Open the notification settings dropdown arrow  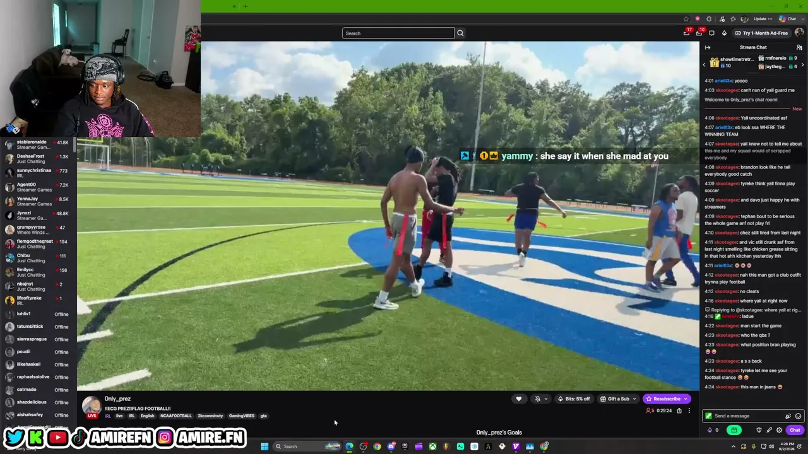(545, 399)
